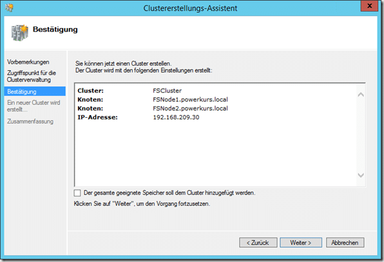Viewport: 384px width, 262px height.
Task: Click the FSCluster cluster name entry
Action: 168,91
